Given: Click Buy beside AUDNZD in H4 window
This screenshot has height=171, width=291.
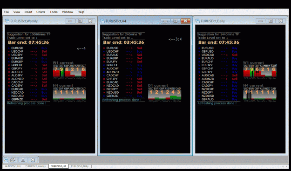Looking at the screenshot, I should point(139,72).
